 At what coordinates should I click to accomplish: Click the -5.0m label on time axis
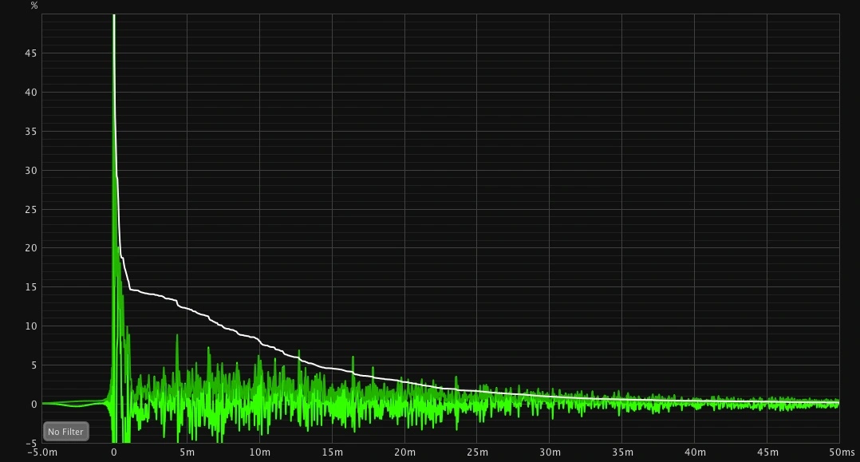pos(41,452)
